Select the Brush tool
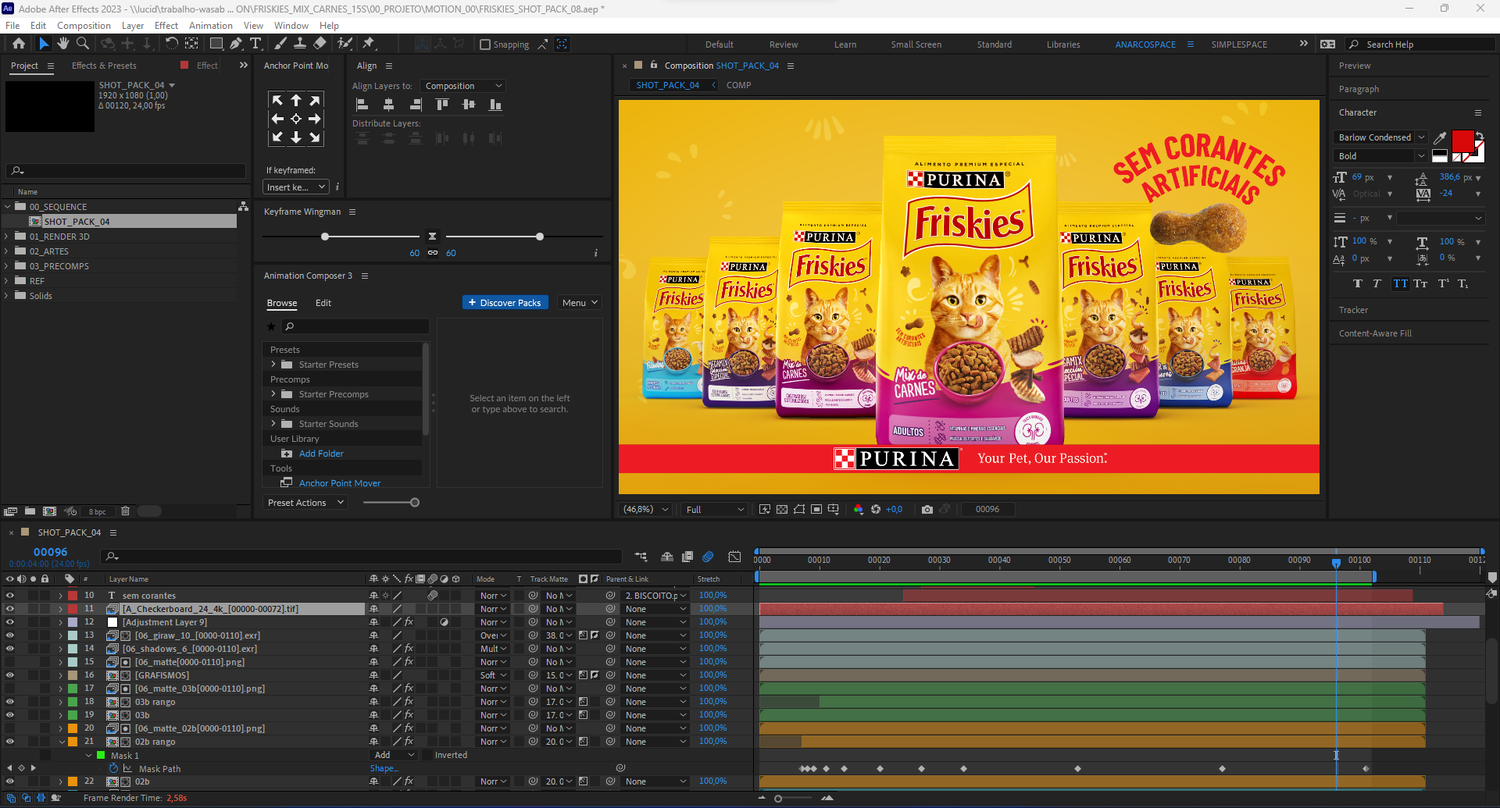Image resolution: width=1500 pixels, height=808 pixels. [x=280, y=44]
